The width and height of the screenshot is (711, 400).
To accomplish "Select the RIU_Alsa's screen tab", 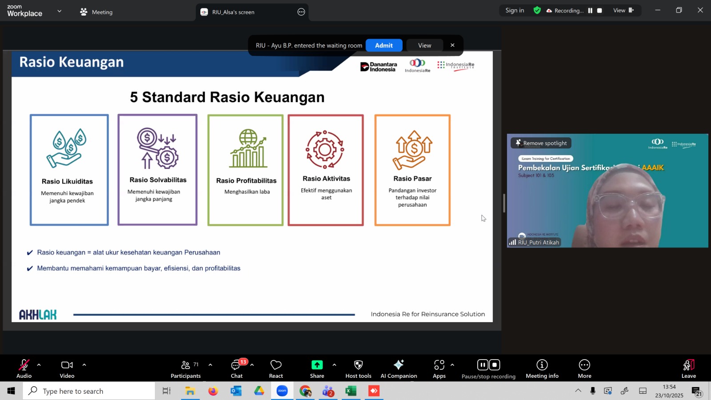I will pos(233,12).
